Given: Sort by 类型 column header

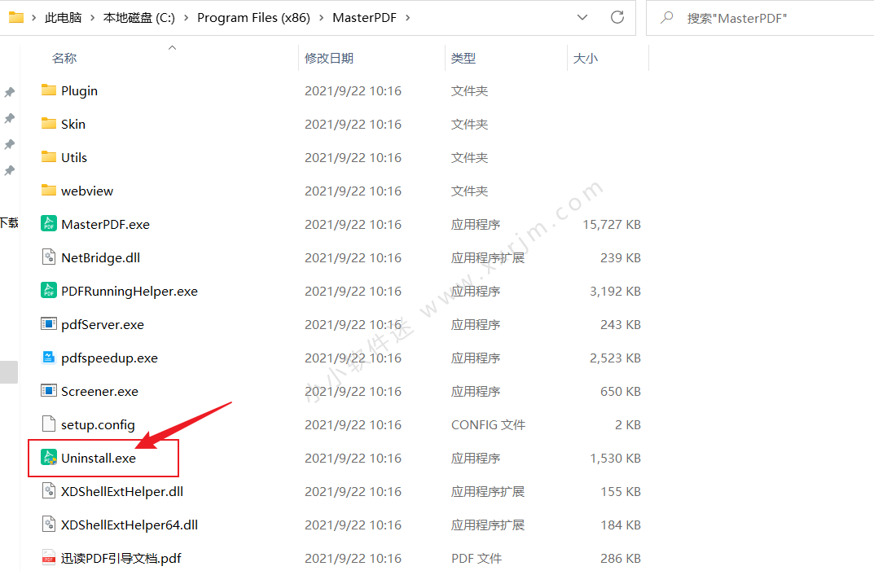Looking at the screenshot, I should point(463,58).
